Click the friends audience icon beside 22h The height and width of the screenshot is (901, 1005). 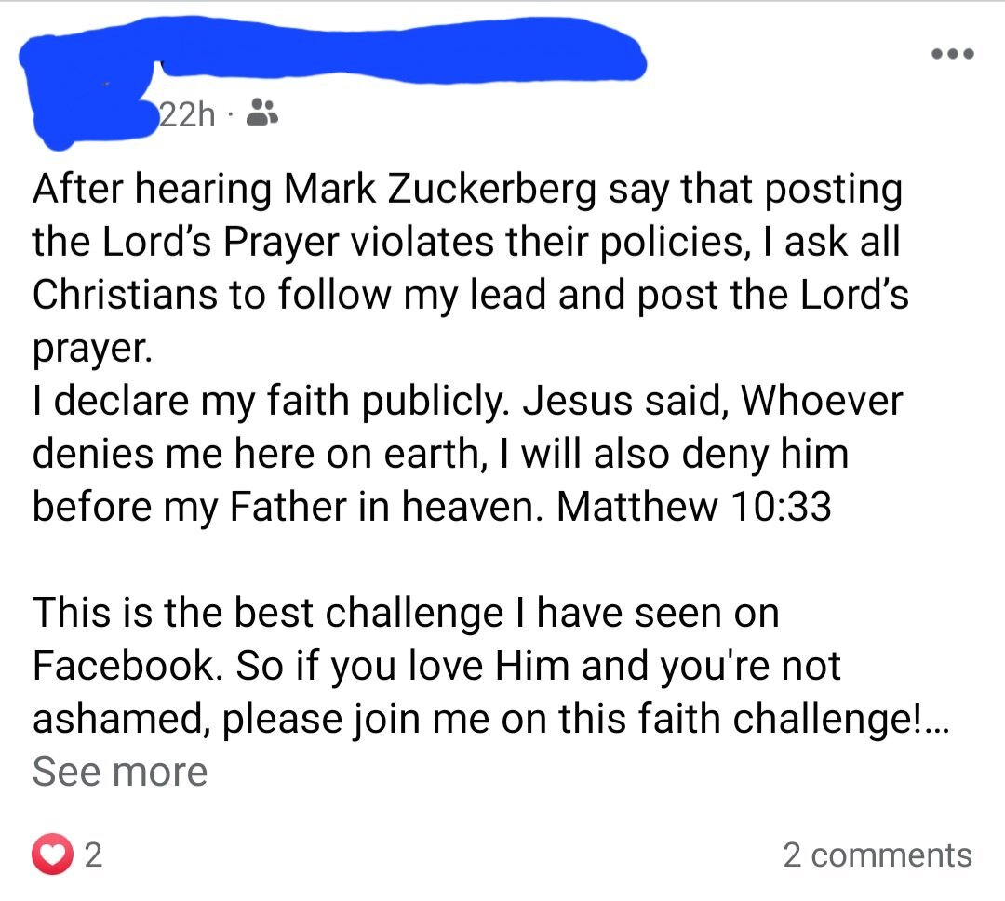[x=263, y=114]
